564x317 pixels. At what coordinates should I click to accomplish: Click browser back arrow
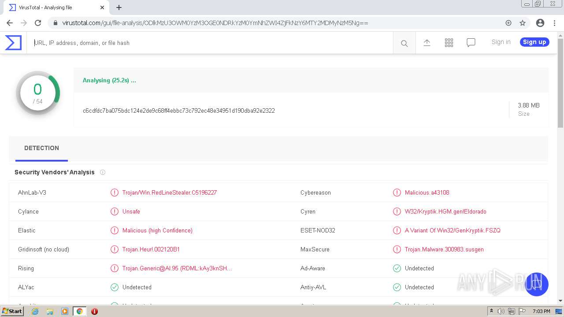[10, 23]
